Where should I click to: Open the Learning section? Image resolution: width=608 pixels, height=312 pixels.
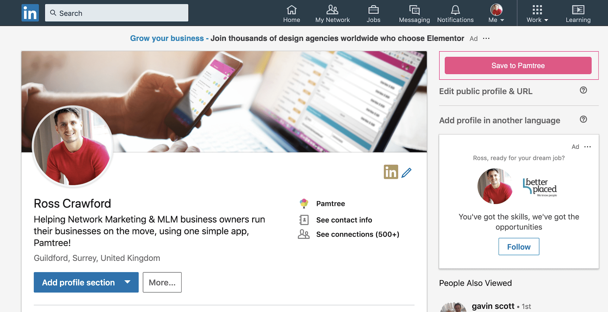tap(578, 13)
